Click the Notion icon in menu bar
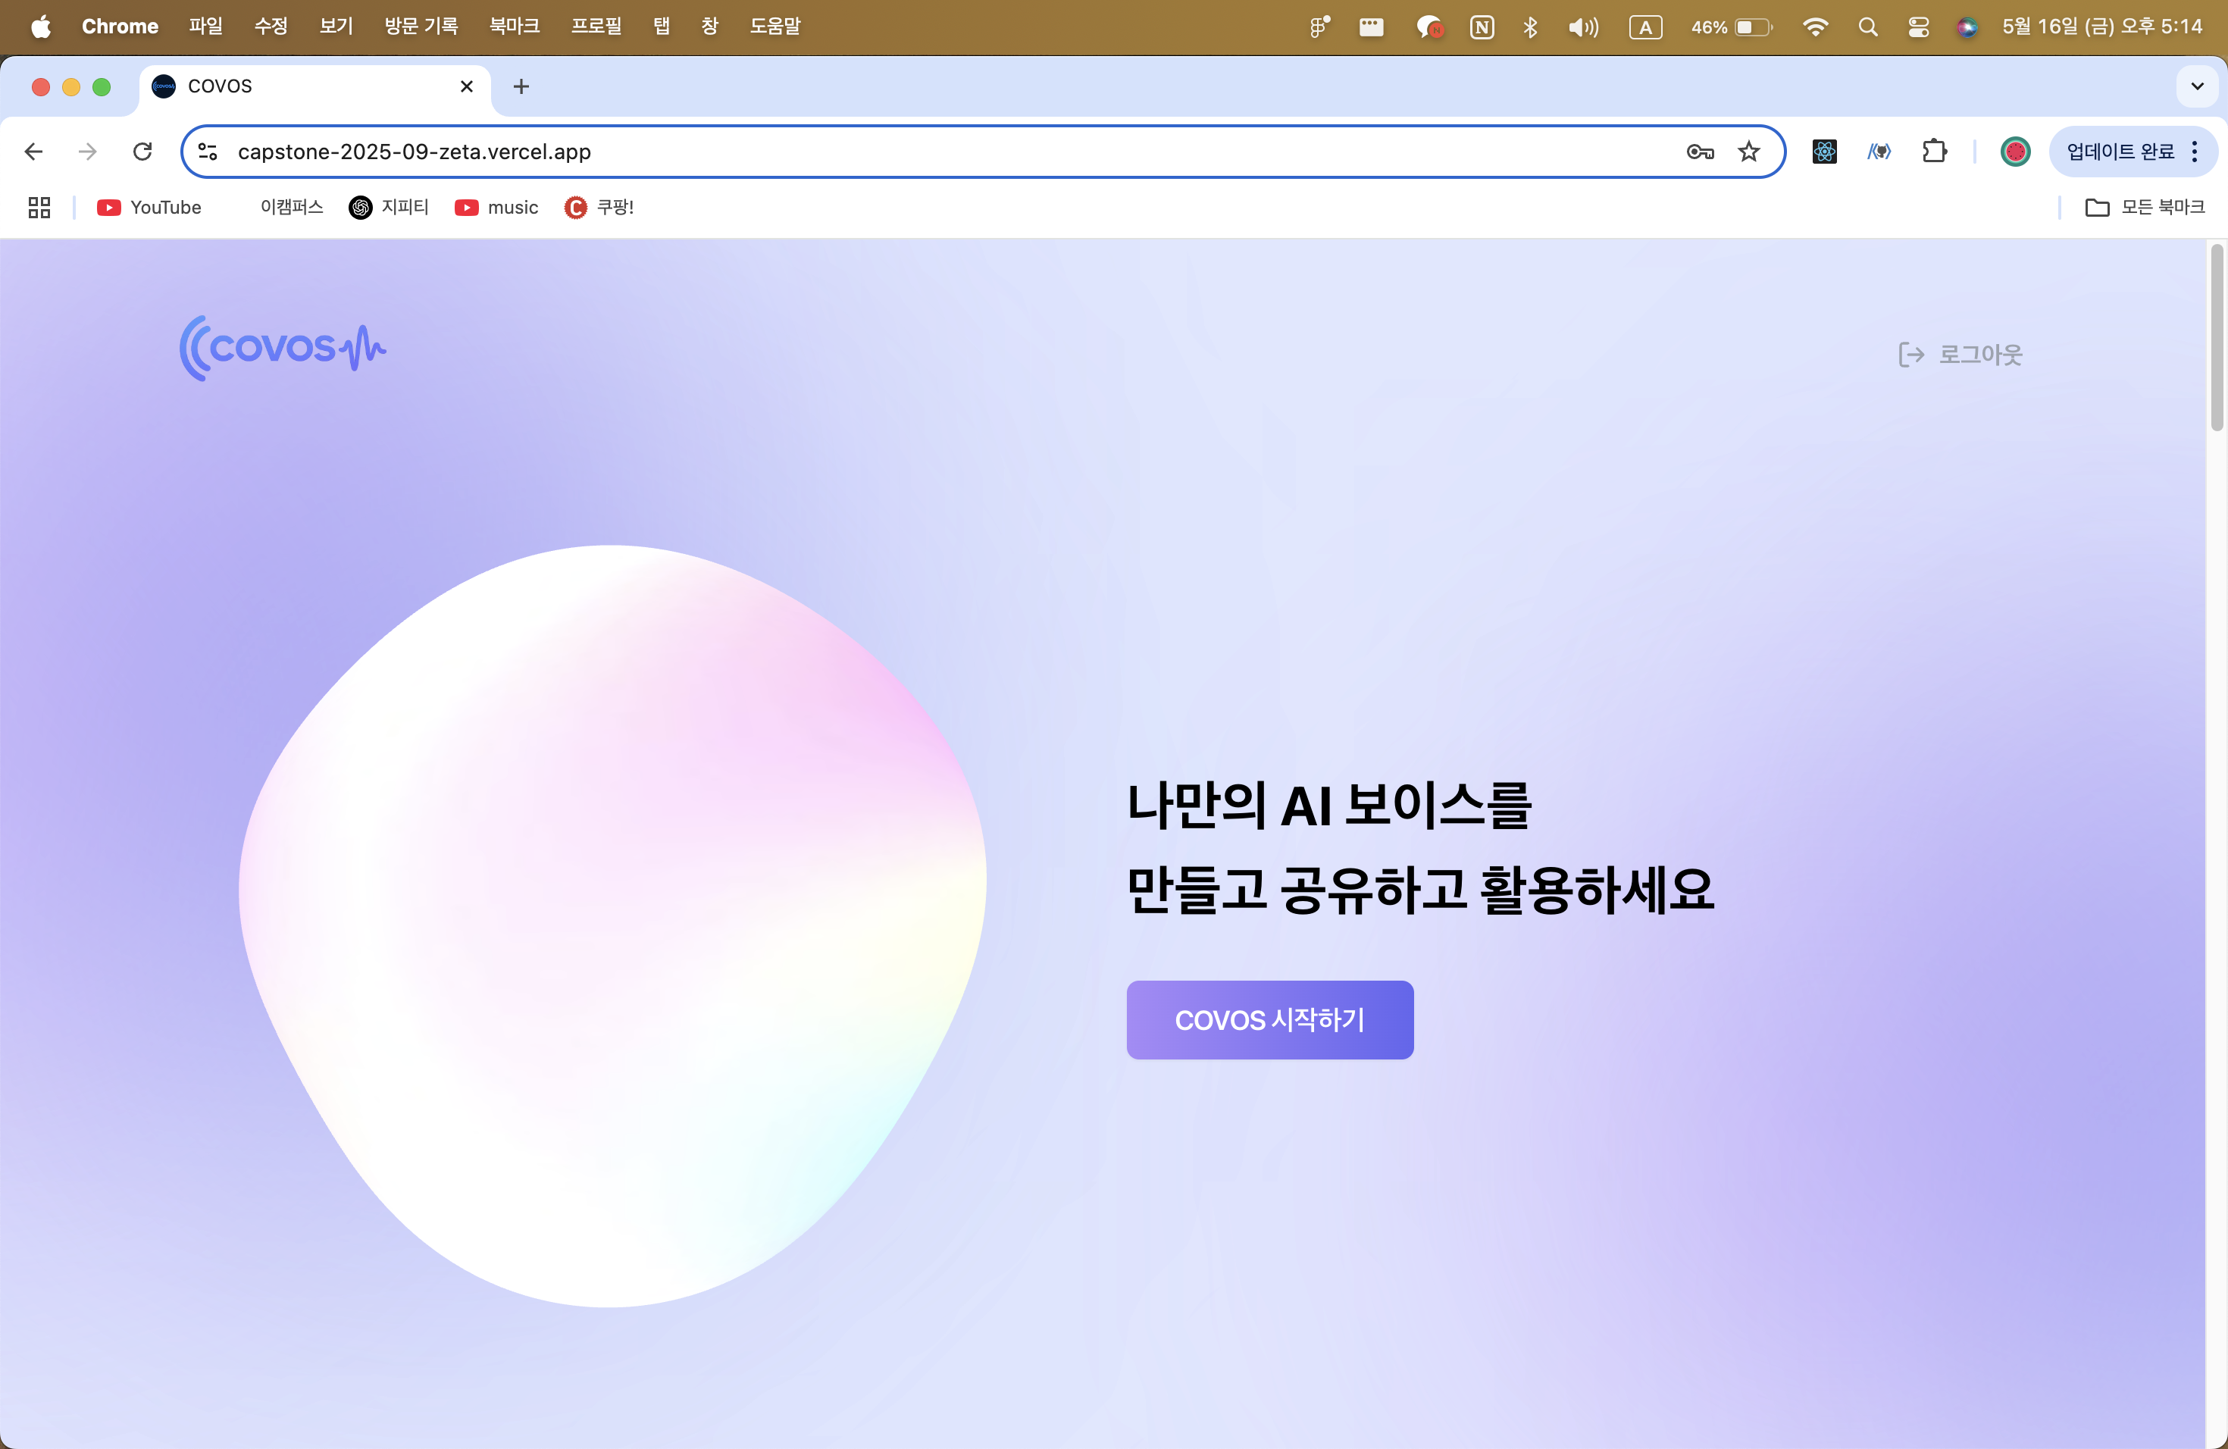This screenshot has width=2228, height=1449. [1482, 27]
